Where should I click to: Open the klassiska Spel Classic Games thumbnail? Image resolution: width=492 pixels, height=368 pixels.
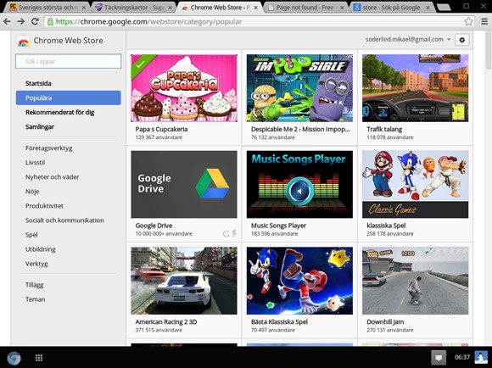pyautogui.click(x=415, y=185)
